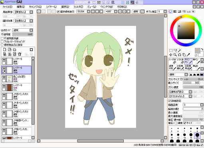Merge the selected layer down
The image size is (204, 148).
(x=10, y=54)
